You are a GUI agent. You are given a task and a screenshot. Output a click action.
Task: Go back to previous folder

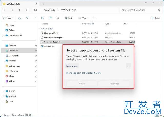coord(4,10)
